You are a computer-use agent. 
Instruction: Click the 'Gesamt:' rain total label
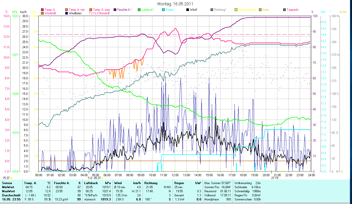[180, 195]
